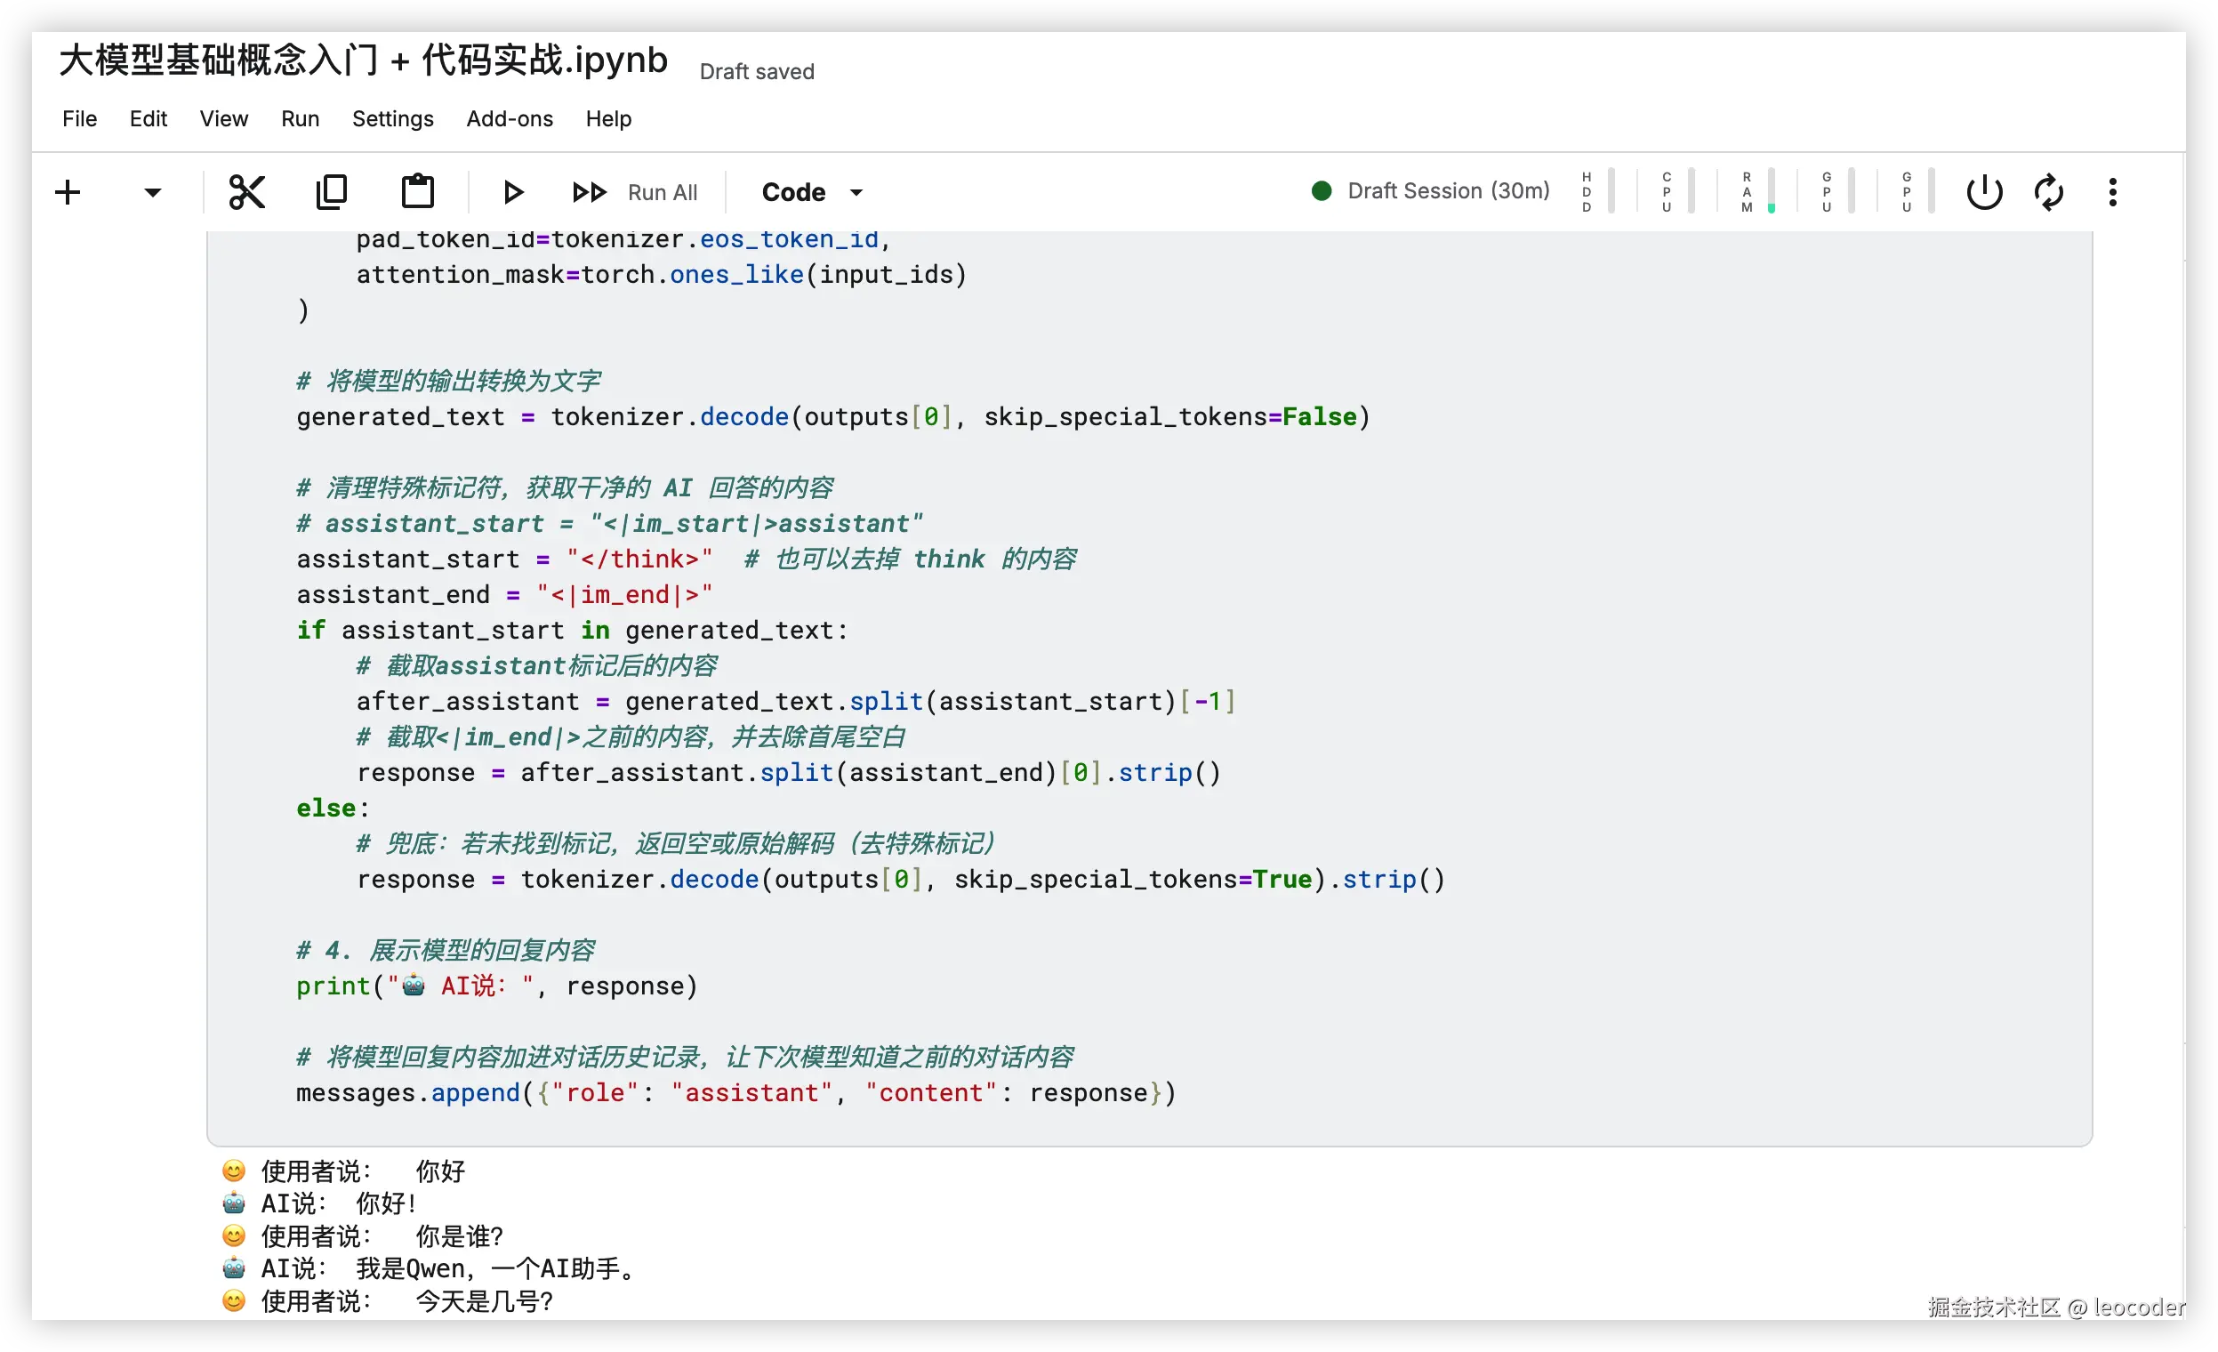Screen dimensions: 2218x1352
Task: Open the Settings menu
Action: point(392,119)
